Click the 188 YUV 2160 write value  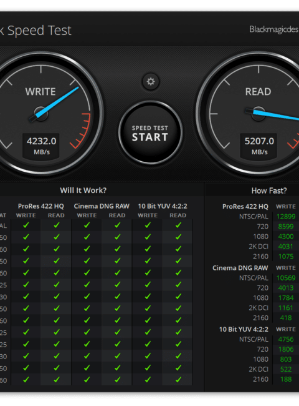coord(286,379)
